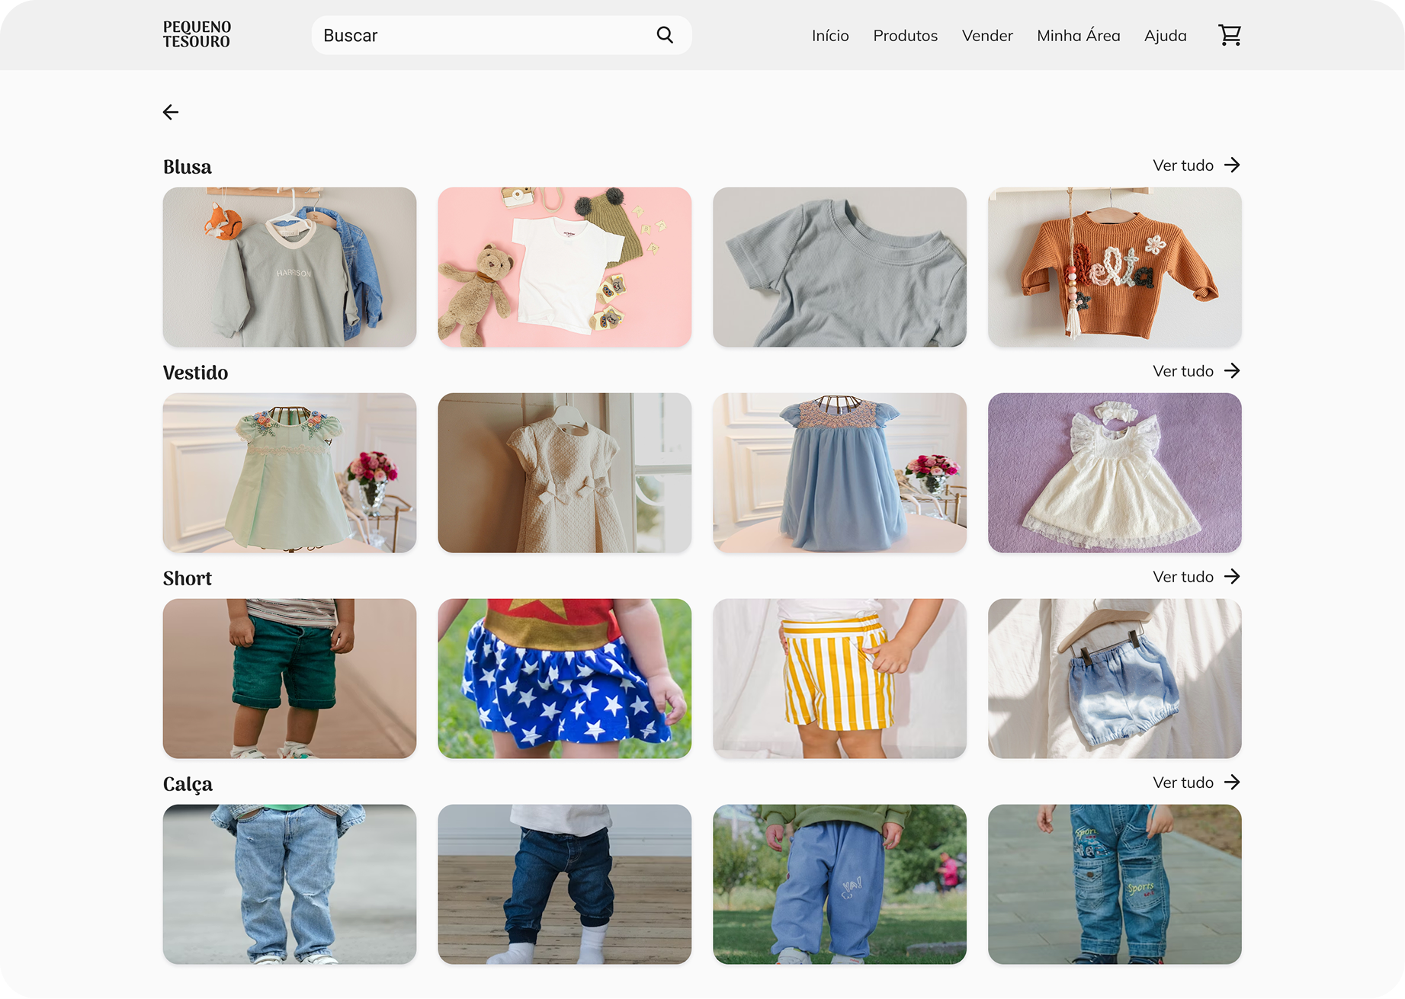Click the shopping cart icon
1405x999 pixels.
tap(1229, 35)
